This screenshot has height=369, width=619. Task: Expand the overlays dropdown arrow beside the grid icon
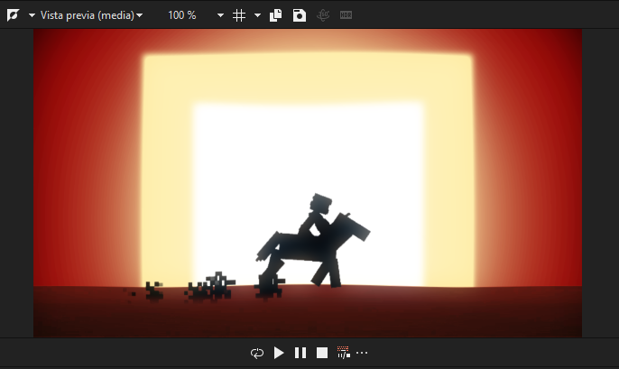(x=257, y=15)
